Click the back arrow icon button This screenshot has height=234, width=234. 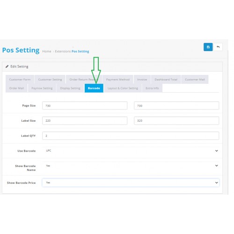(x=218, y=47)
